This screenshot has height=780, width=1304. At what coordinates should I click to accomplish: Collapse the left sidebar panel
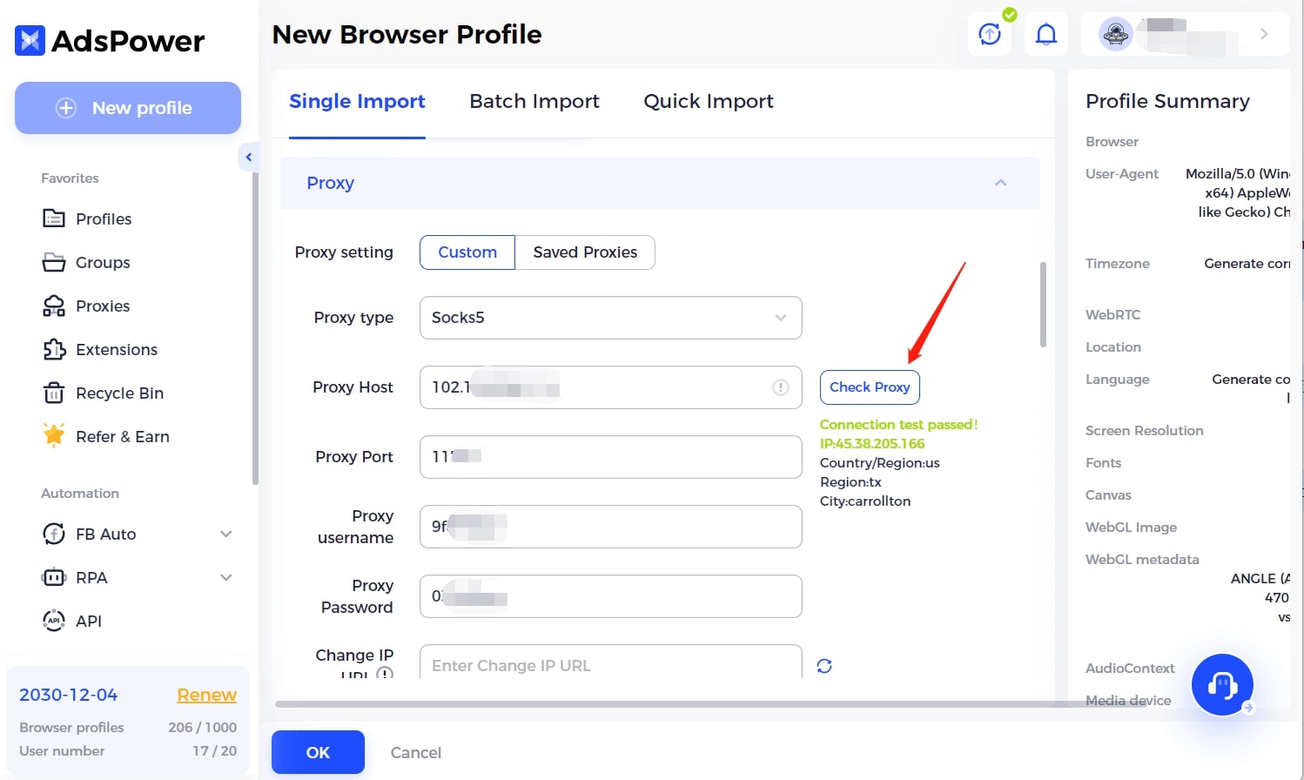[x=249, y=158]
